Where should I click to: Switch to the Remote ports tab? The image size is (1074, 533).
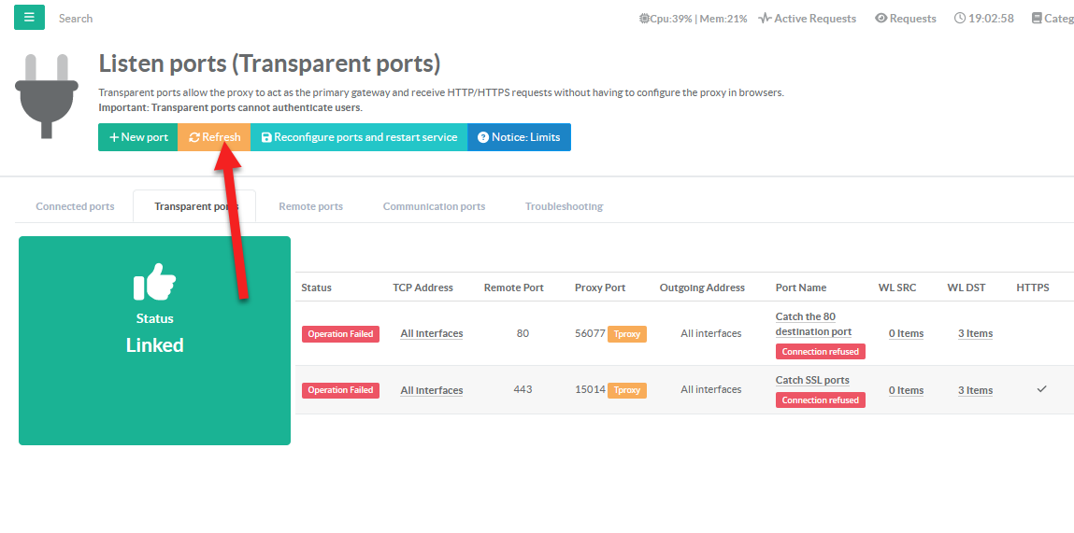pyautogui.click(x=310, y=206)
